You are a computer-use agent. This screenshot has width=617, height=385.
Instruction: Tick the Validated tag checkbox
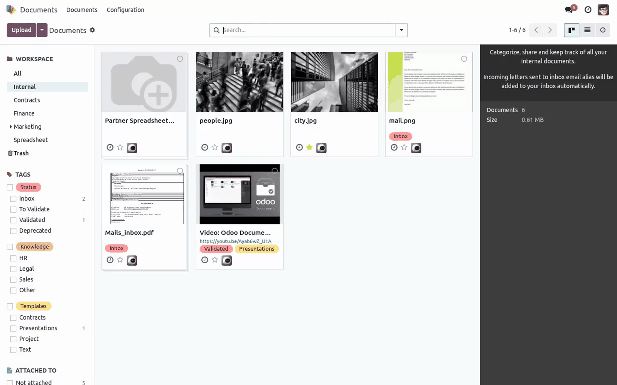click(x=13, y=220)
